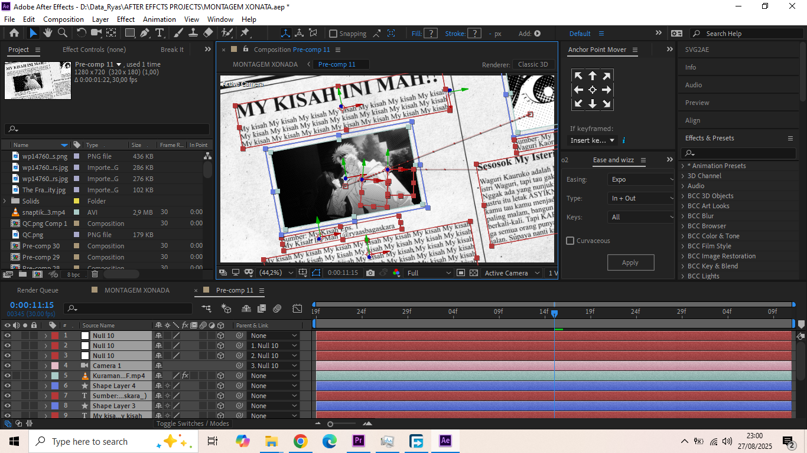Open the Composition menu
Viewport: 807px width, 453px height.
pos(63,19)
